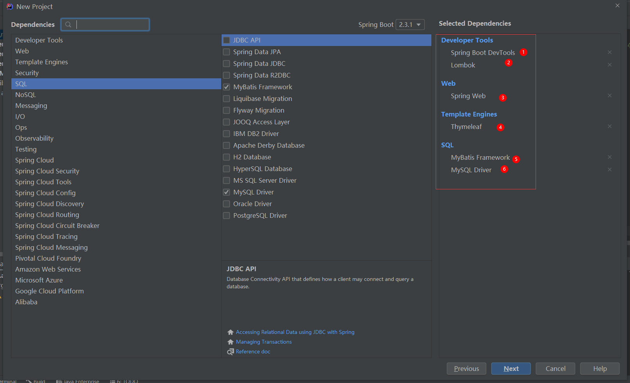The image size is (630, 383).
Task: Remove Thymeleaf using the X icon
Action: pyautogui.click(x=609, y=126)
